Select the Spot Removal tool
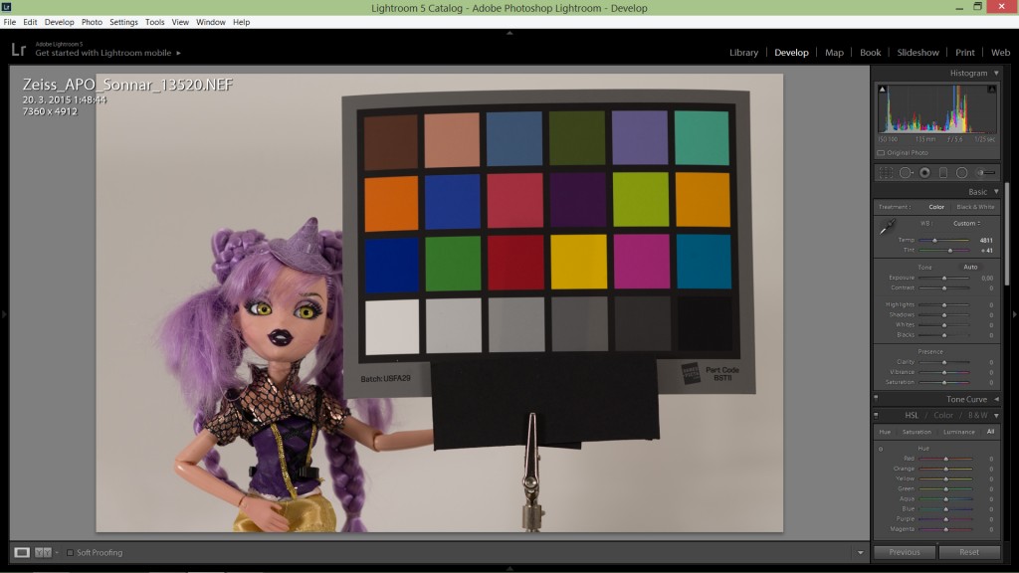 [x=906, y=173]
